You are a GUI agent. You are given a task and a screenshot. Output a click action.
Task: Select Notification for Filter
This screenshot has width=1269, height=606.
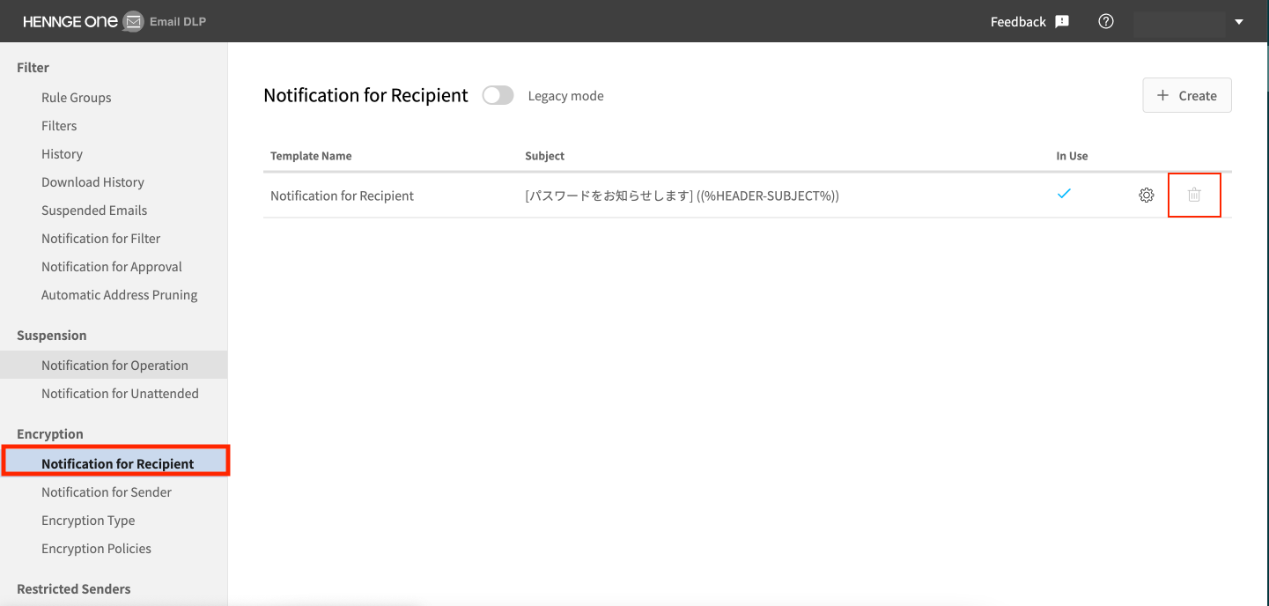100,238
